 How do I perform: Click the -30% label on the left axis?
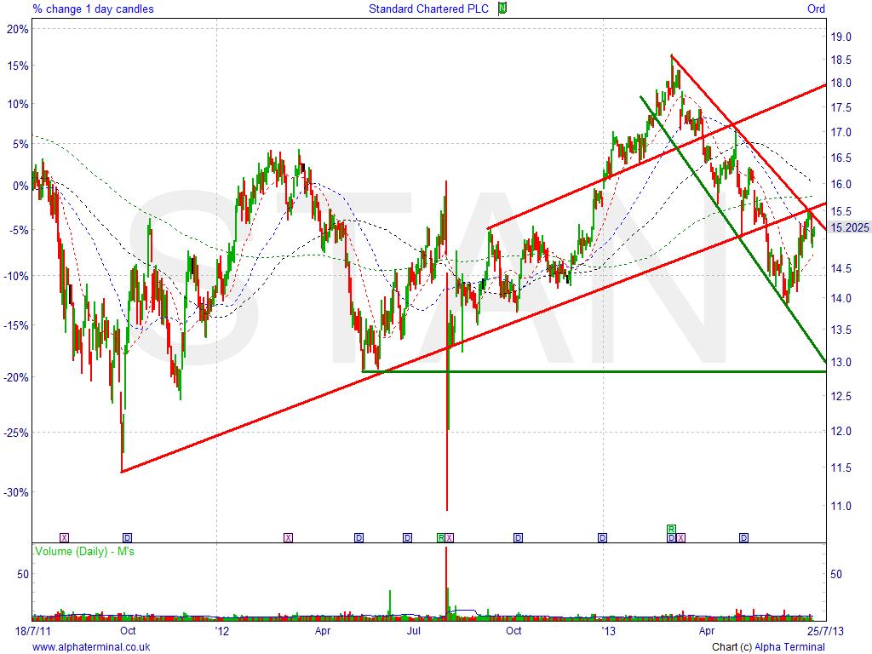pyautogui.click(x=15, y=492)
